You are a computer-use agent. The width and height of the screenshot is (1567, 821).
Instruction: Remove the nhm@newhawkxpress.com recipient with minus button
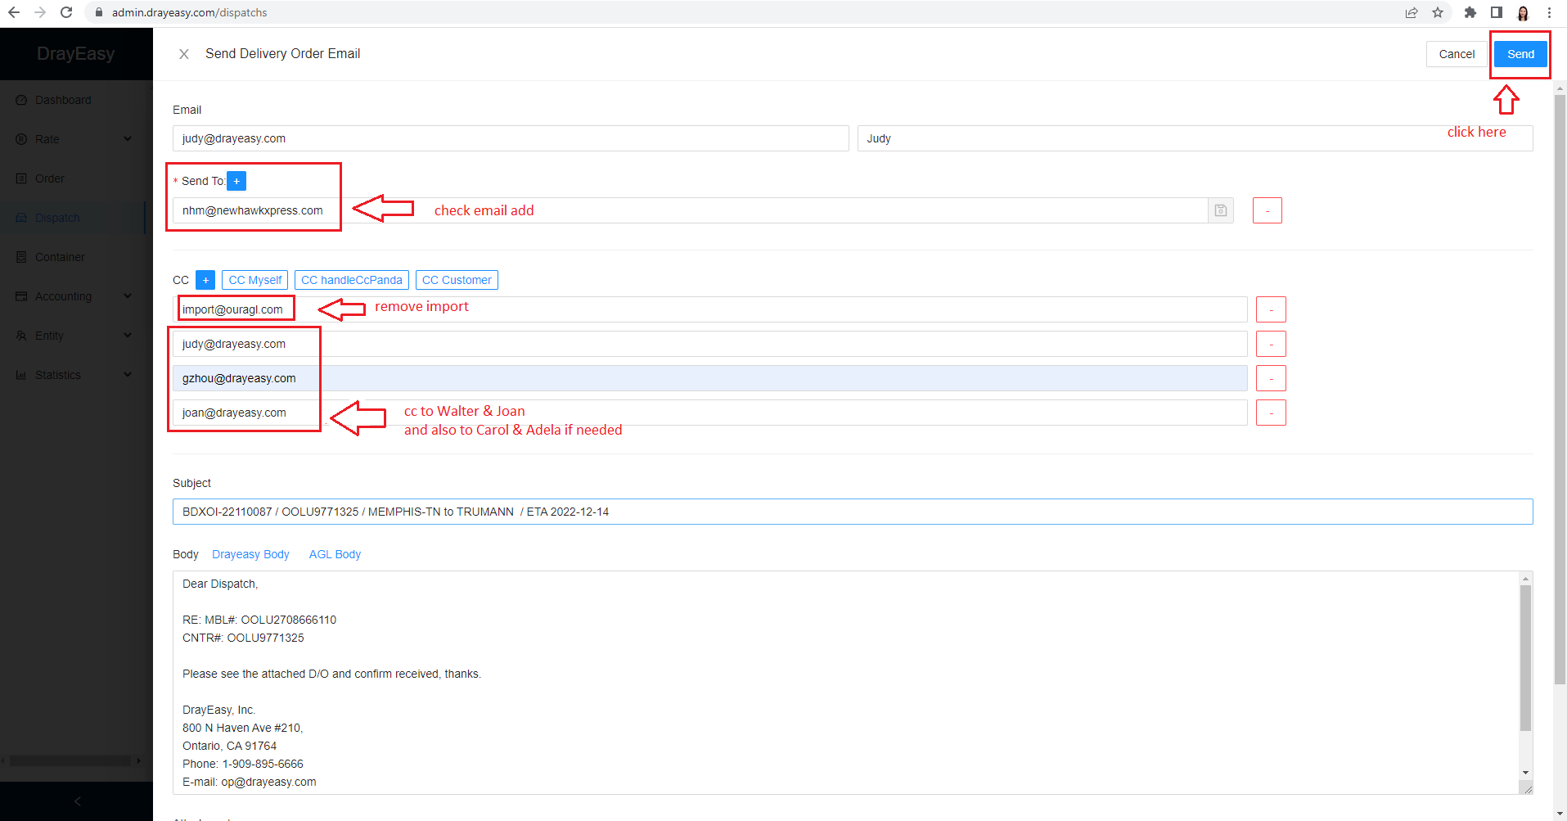point(1267,210)
